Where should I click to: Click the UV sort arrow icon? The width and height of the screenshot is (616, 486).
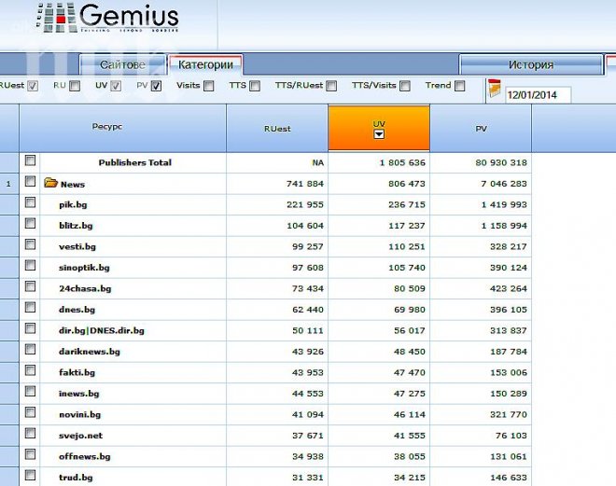(x=379, y=135)
